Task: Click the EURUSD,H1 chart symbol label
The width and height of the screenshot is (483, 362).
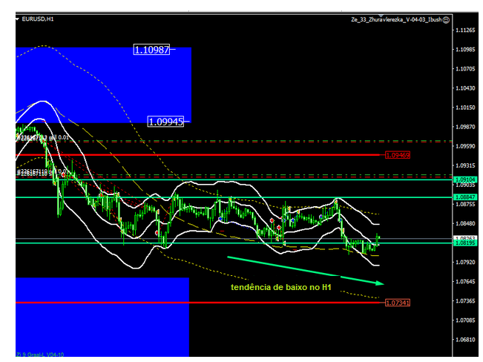Action: [x=38, y=19]
